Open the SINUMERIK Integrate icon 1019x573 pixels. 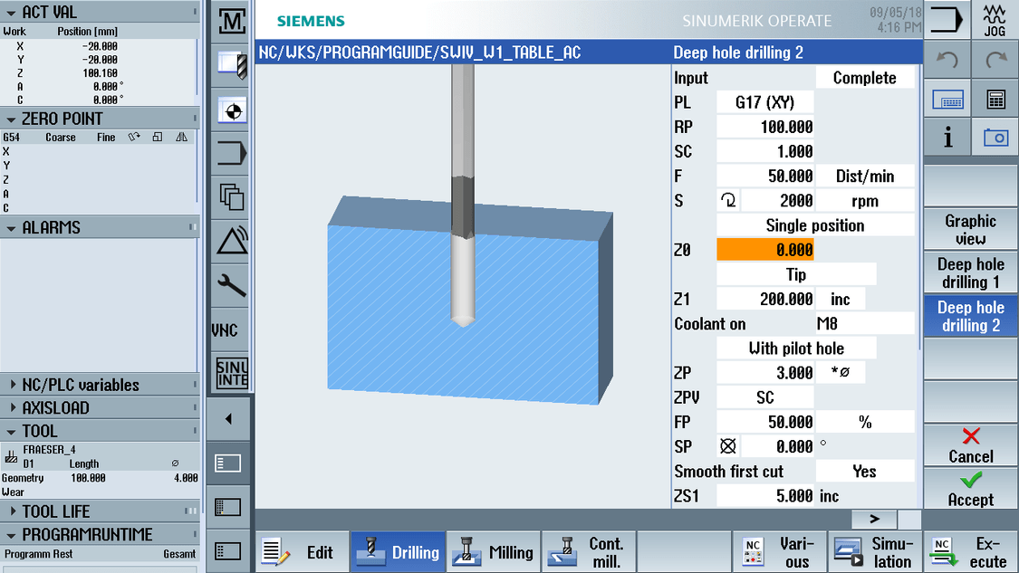[x=231, y=373]
